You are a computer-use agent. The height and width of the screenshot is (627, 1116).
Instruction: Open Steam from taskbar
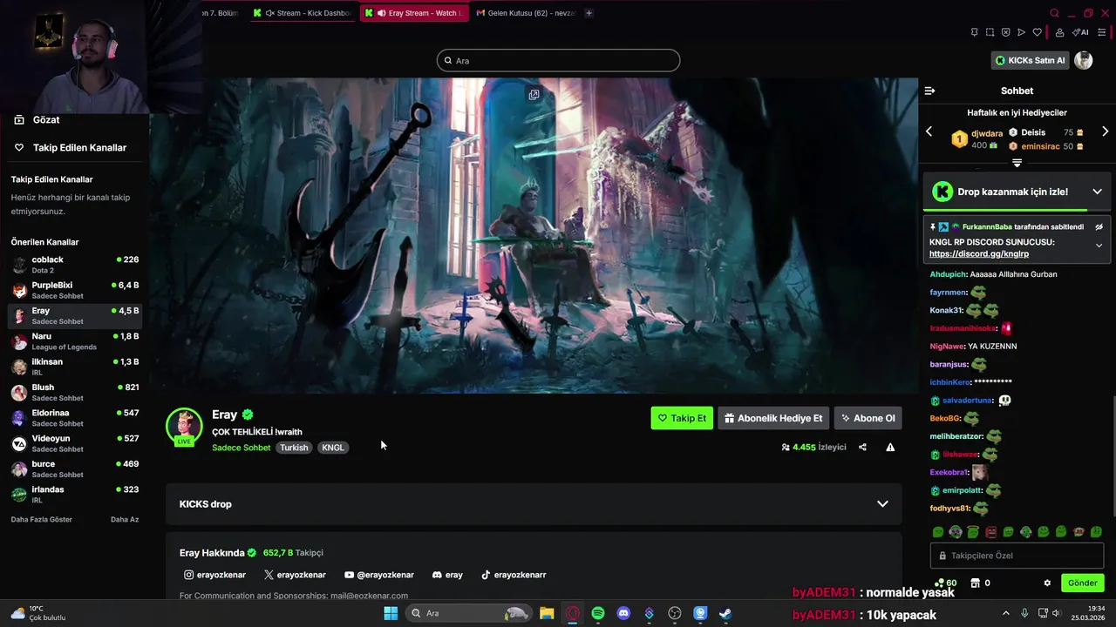click(x=725, y=613)
